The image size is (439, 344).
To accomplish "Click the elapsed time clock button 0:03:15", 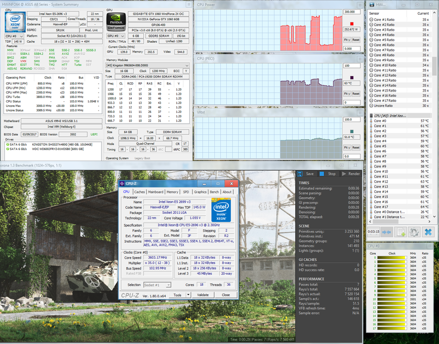I will pyautogui.click(x=373, y=232).
